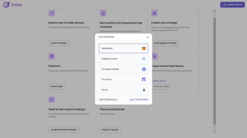
Task: Click the wallet icon in Connect Wallet button
Action: [224, 5]
